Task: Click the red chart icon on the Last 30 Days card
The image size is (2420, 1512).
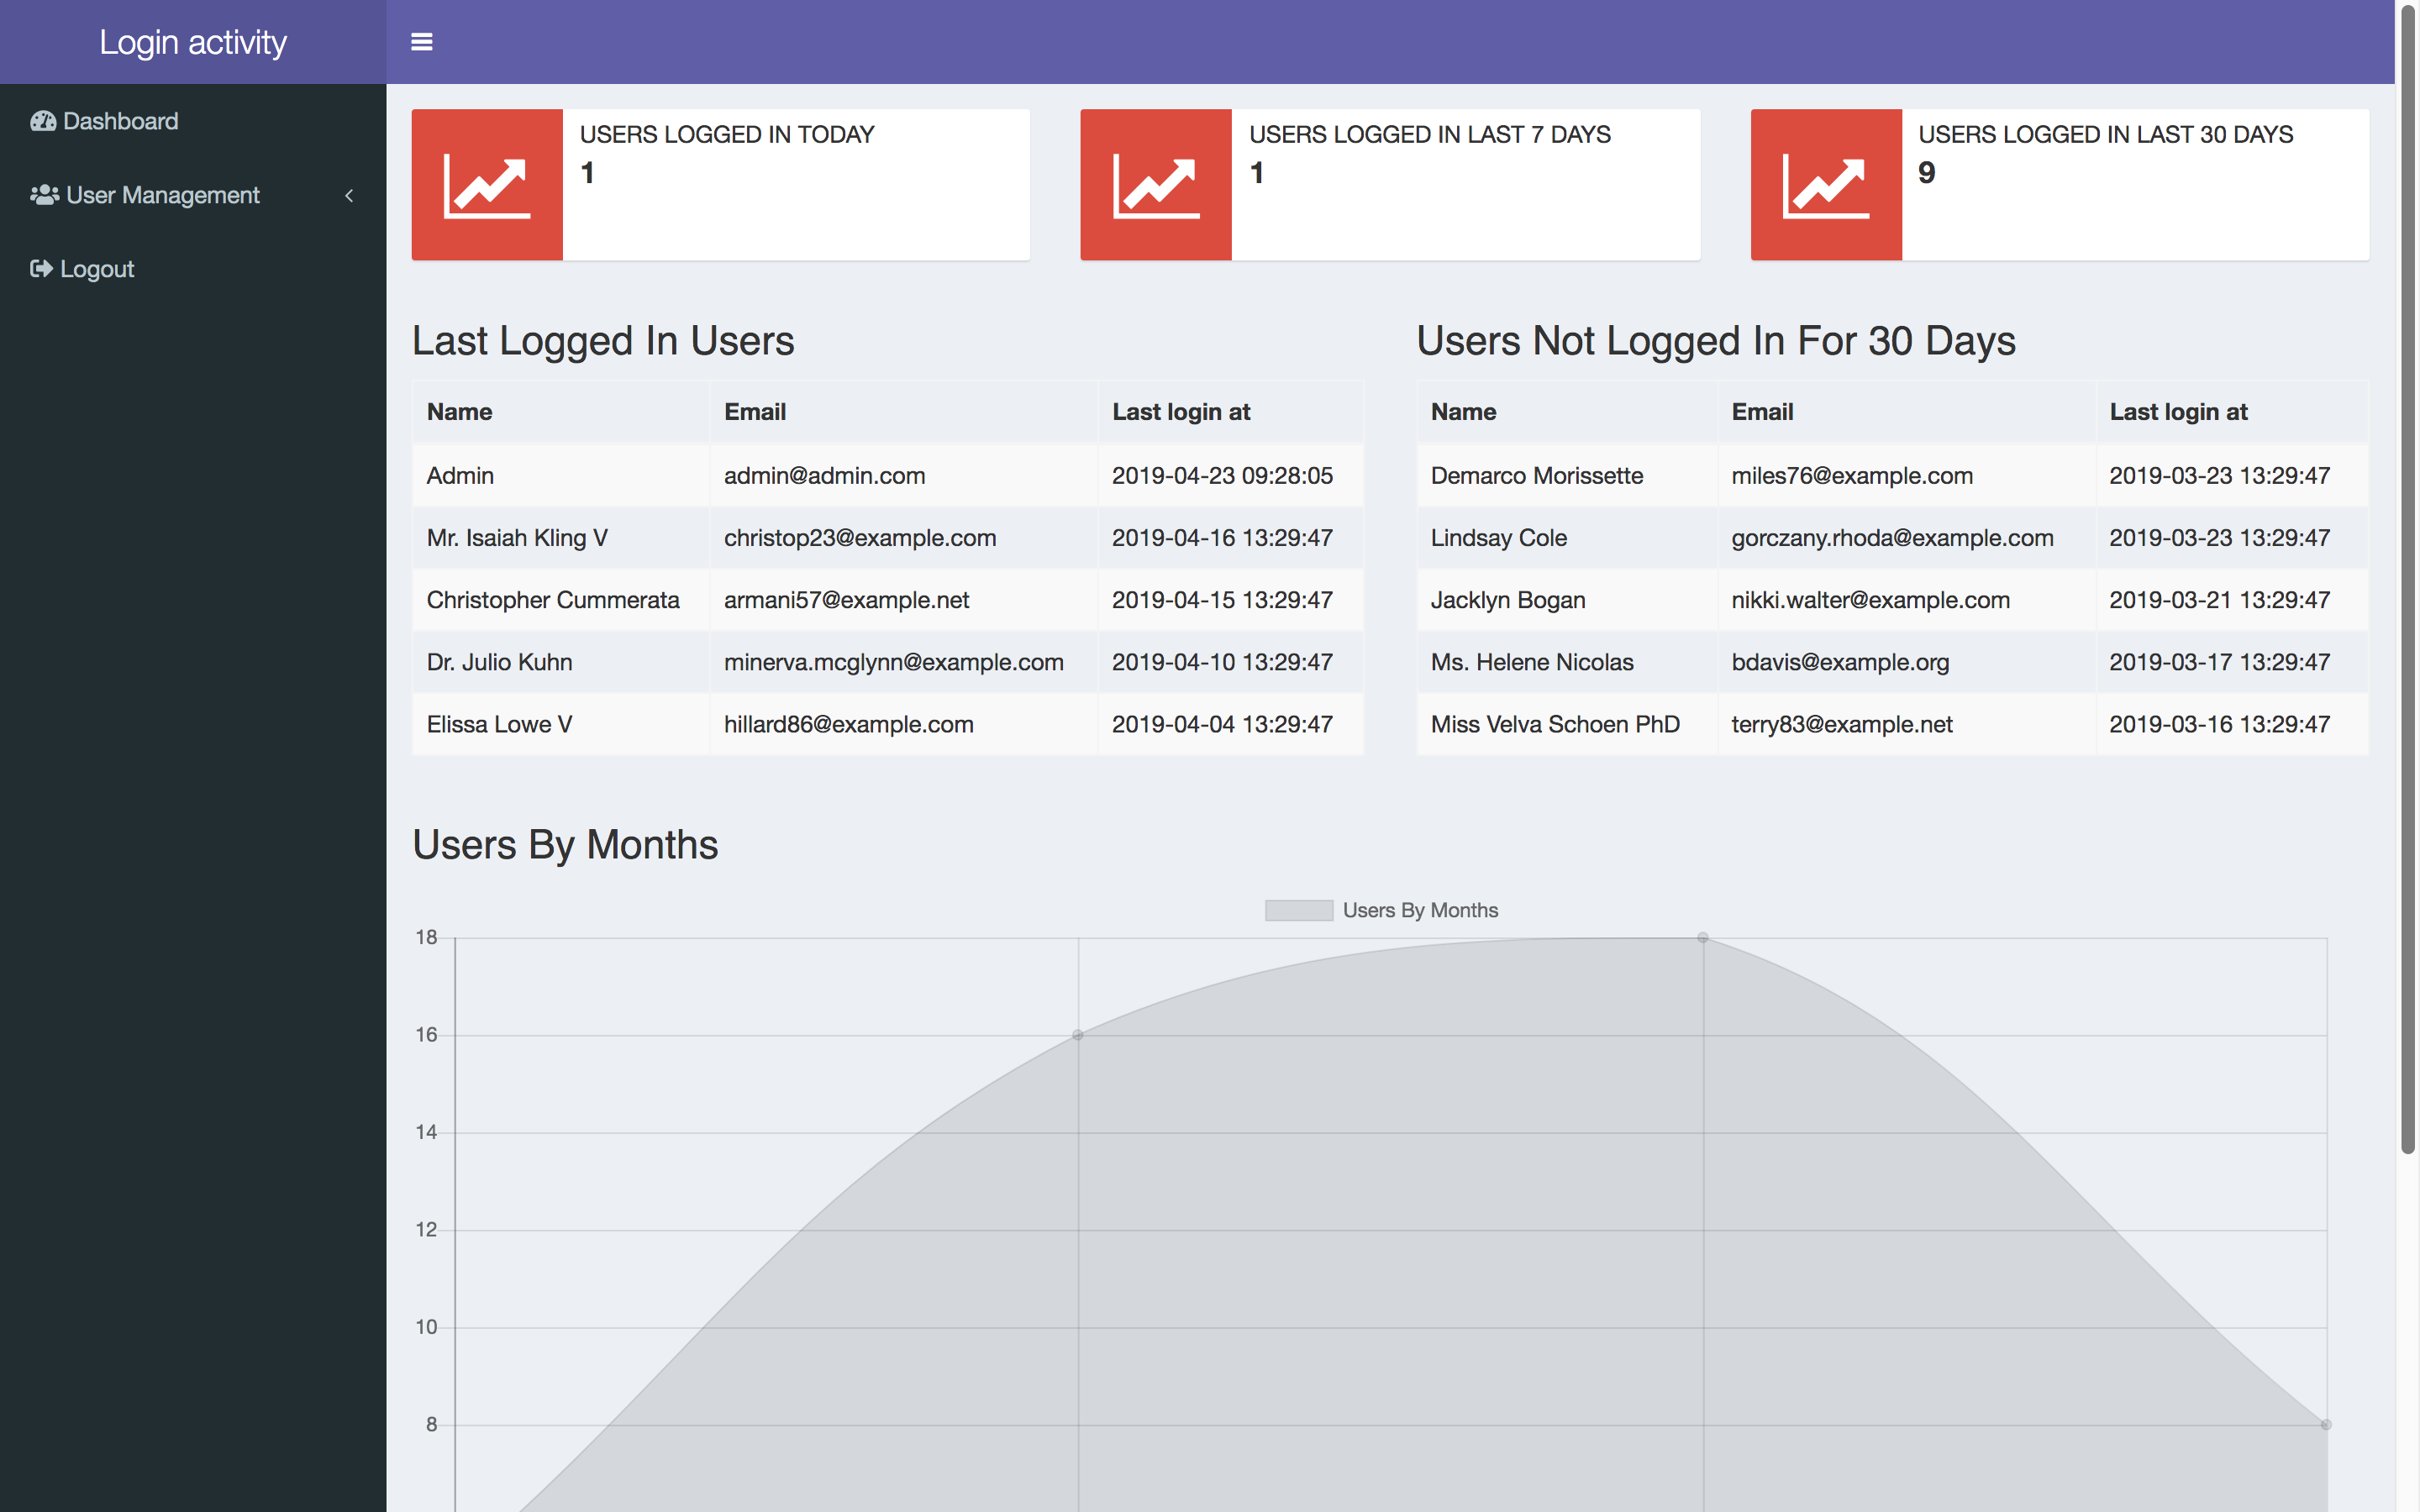Action: point(1826,184)
